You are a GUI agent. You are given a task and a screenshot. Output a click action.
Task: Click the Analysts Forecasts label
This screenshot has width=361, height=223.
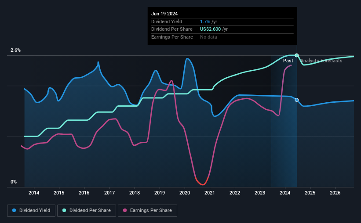point(321,61)
